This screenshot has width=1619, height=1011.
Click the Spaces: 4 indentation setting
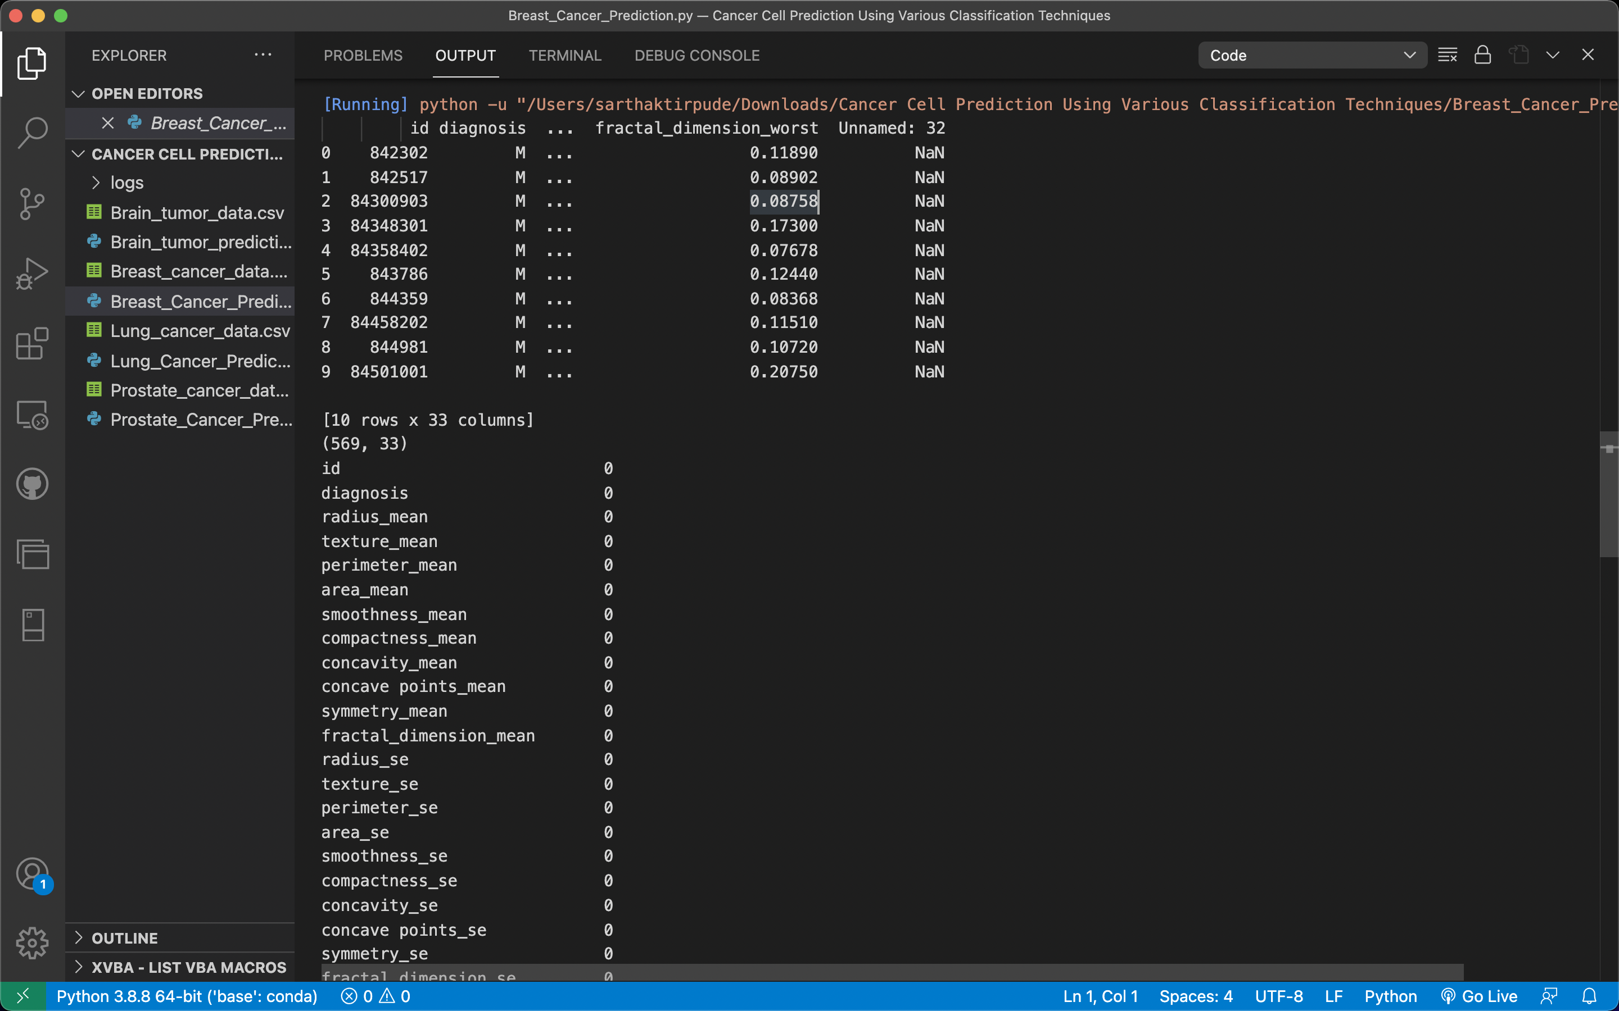tap(1196, 996)
